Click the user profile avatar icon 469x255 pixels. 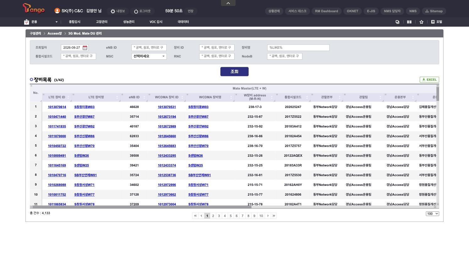click(57, 11)
